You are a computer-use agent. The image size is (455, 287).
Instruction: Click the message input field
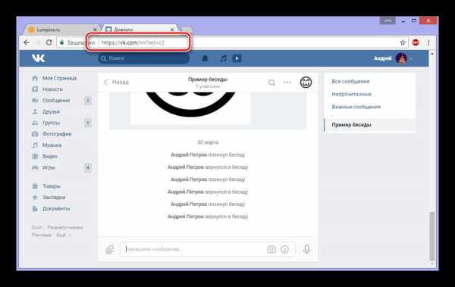click(193, 249)
